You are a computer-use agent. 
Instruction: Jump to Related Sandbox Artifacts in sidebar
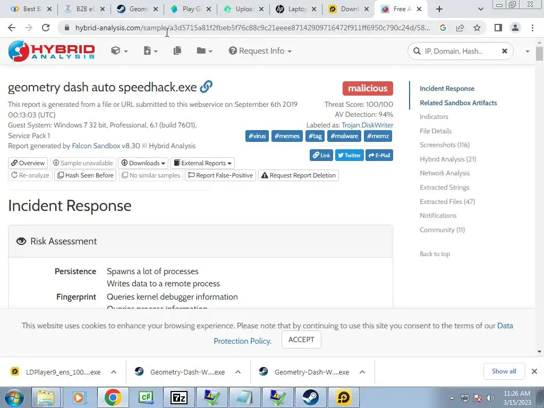click(458, 103)
